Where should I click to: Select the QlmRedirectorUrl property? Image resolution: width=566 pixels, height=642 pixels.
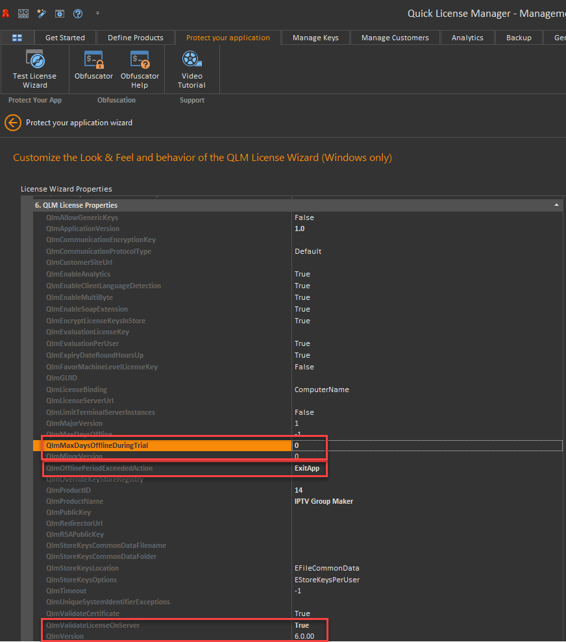click(x=74, y=523)
